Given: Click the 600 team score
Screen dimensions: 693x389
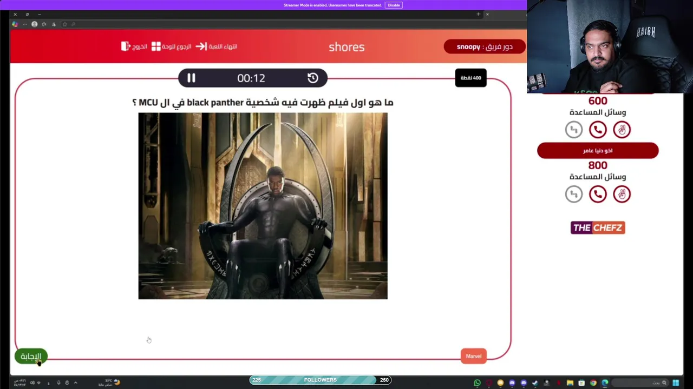Looking at the screenshot, I should click(x=598, y=101).
